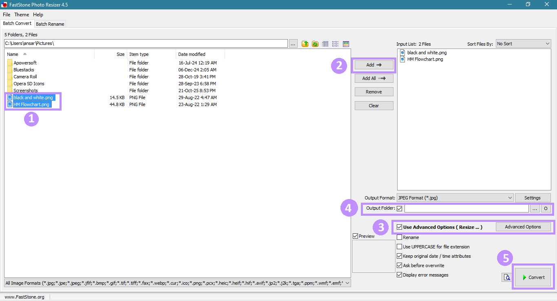The width and height of the screenshot is (557, 301).
Task: Uncheck Ask before overwrite
Action: [399, 266]
